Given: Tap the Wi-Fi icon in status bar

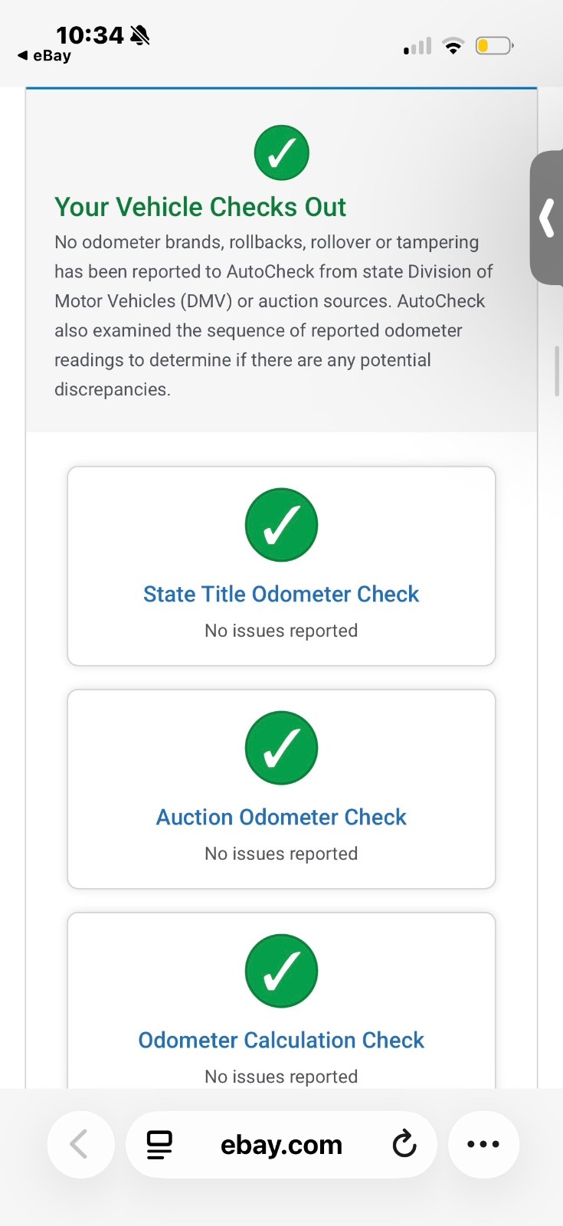Looking at the screenshot, I should tap(453, 46).
